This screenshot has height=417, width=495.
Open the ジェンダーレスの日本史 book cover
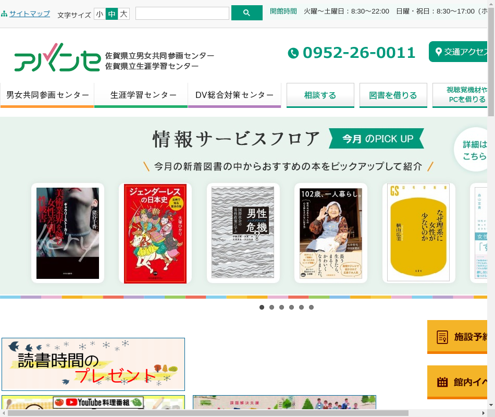click(x=155, y=234)
